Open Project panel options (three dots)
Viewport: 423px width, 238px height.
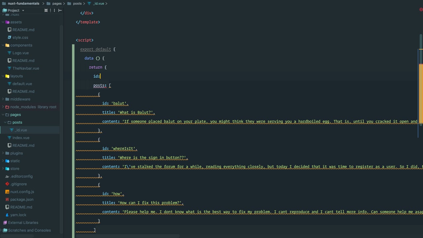[x=55, y=10]
